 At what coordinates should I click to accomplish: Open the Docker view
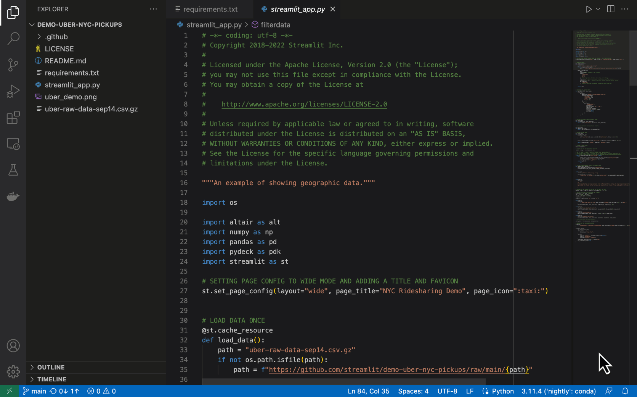pyautogui.click(x=13, y=196)
